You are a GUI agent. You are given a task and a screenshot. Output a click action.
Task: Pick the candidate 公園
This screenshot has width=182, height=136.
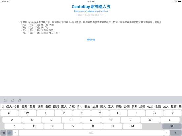click(x=127, y=107)
